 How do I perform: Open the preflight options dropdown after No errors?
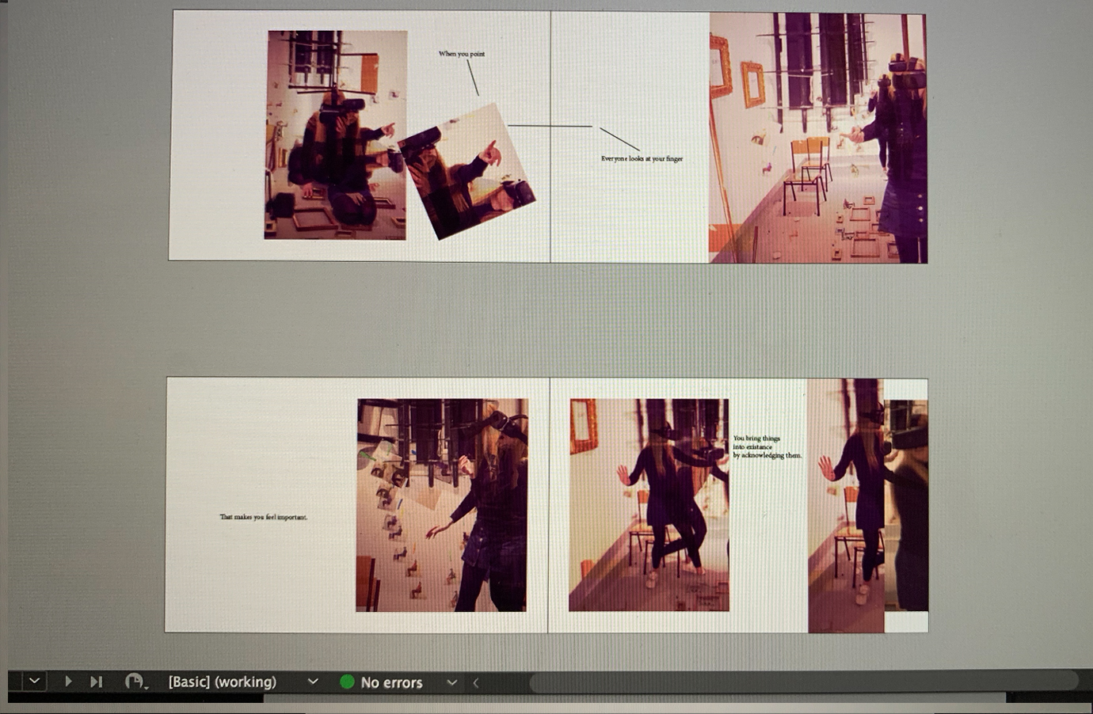point(451,682)
